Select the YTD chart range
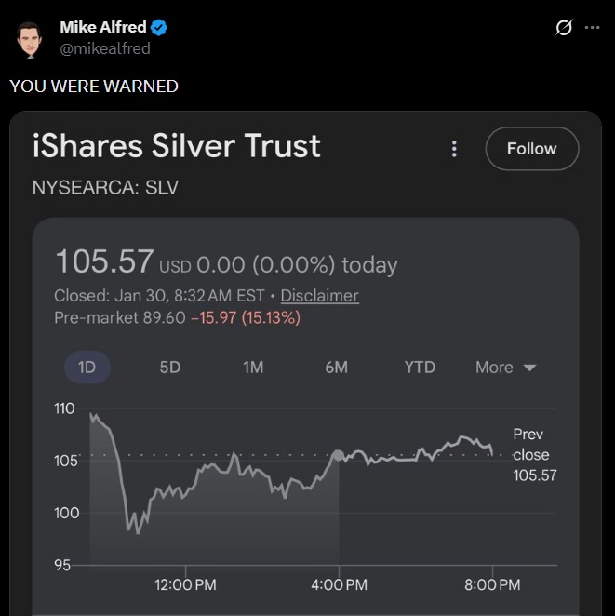 [420, 367]
